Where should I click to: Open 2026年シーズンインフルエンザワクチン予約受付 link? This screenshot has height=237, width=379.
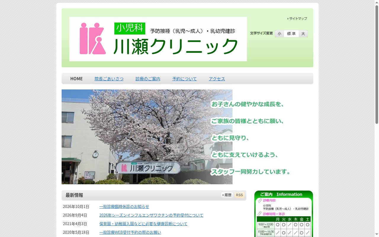click(151, 215)
